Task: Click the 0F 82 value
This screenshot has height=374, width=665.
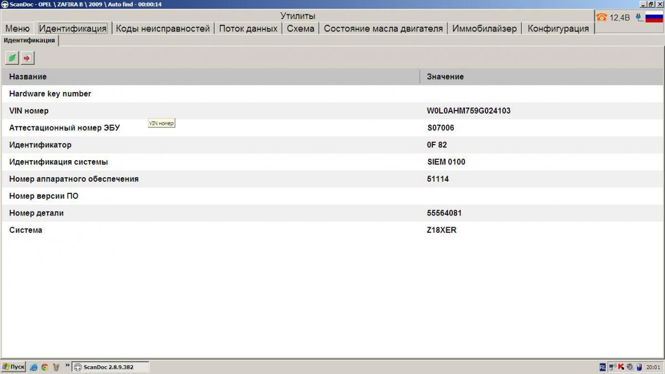Action: pos(437,145)
